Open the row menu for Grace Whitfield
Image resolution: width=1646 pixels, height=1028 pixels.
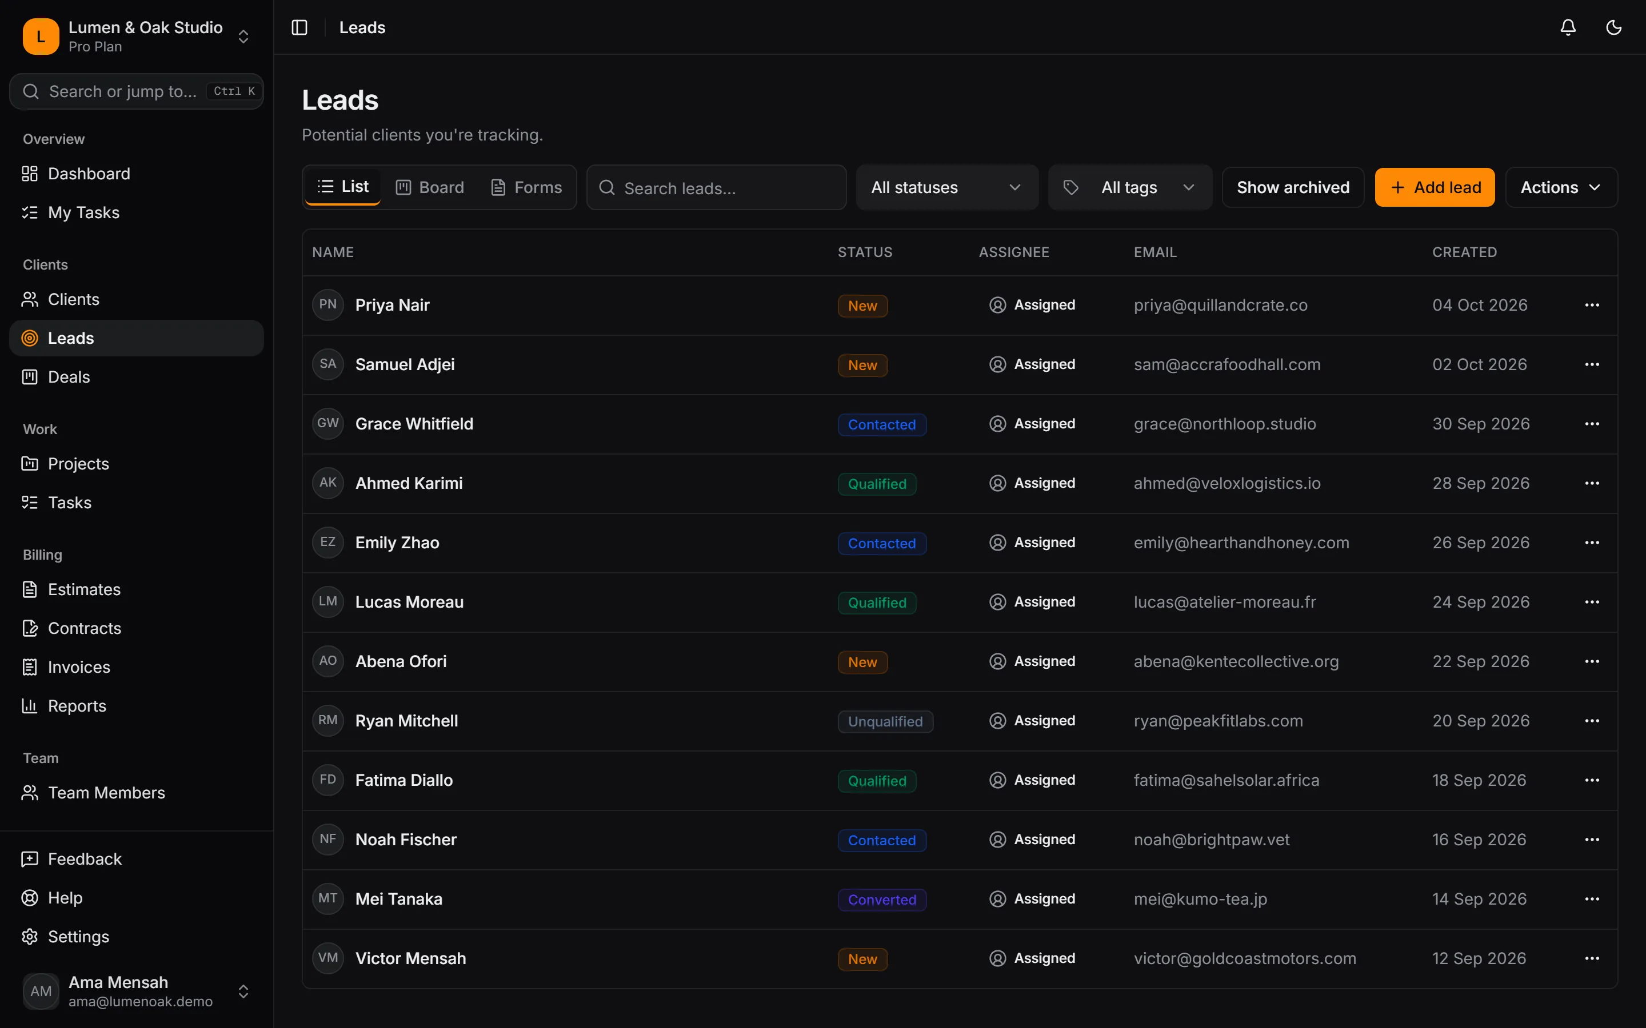pos(1592,424)
